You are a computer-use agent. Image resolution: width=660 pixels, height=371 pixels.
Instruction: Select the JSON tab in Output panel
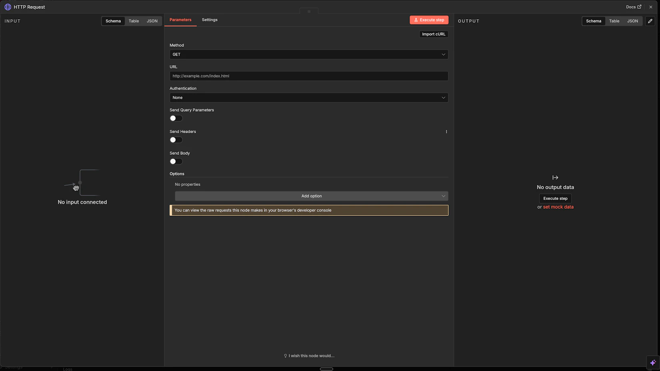click(632, 21)
